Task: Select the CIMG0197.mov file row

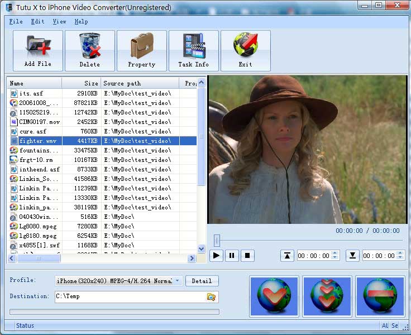Action: click(102, 122)
